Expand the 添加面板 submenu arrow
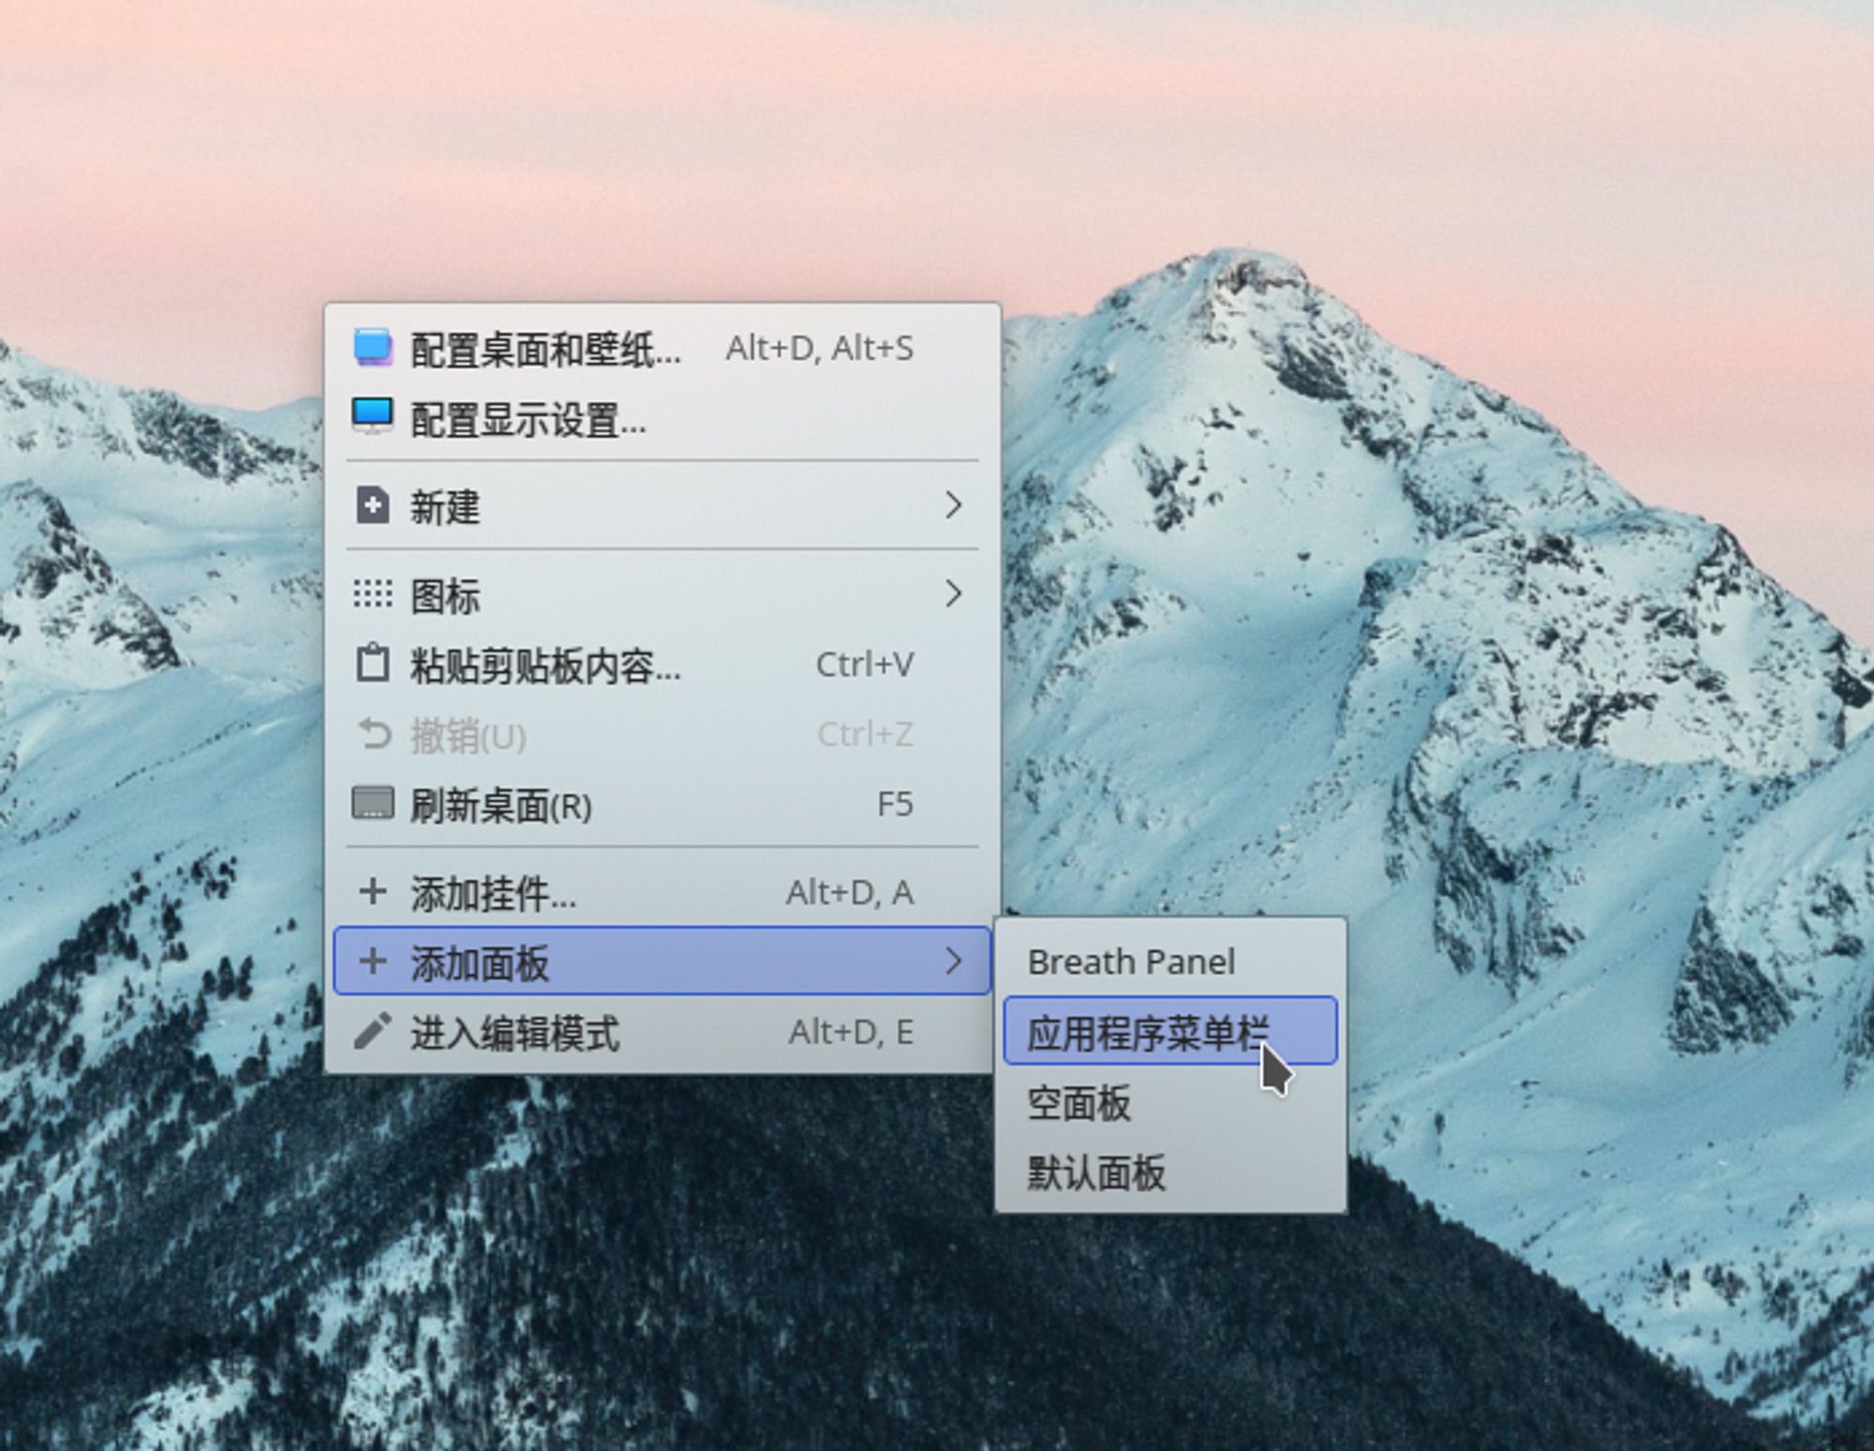 953,961
